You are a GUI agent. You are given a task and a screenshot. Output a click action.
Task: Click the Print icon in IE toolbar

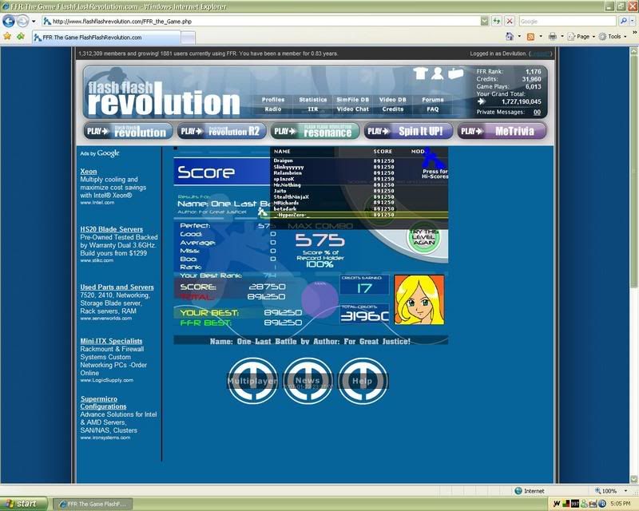552,37
